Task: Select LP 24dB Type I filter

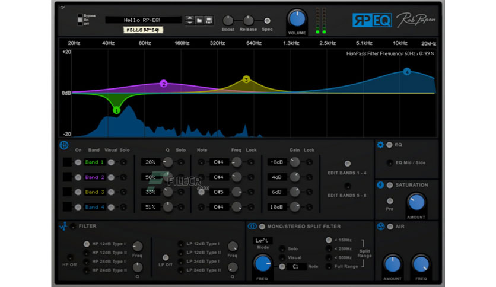Action: (x=180, y=262)
